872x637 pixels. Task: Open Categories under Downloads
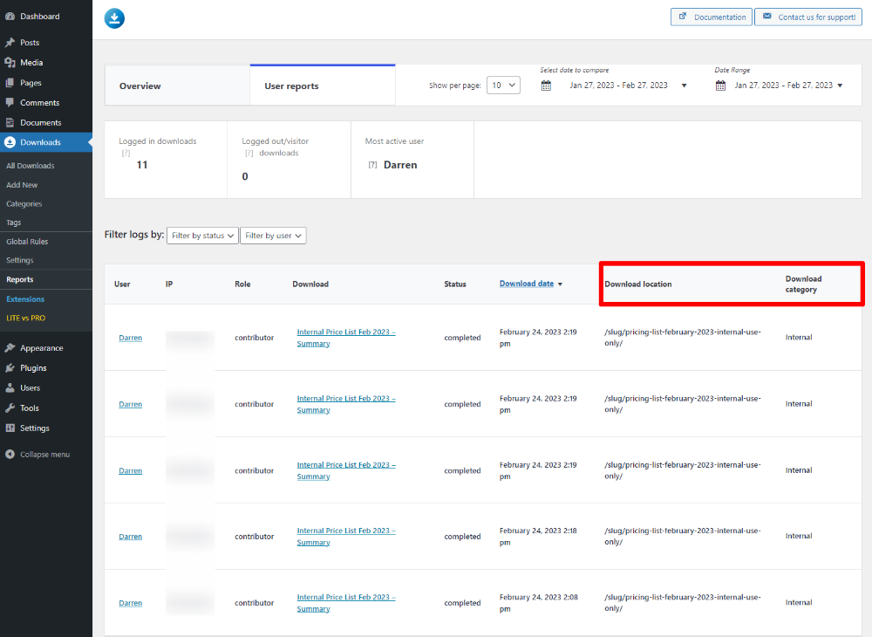[24, 203]
